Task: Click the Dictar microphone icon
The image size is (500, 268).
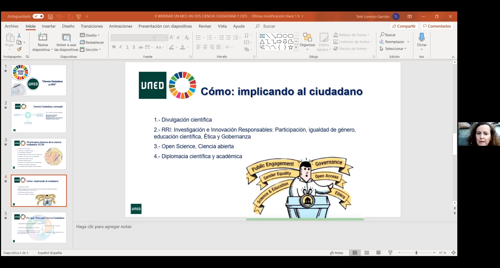Action: [422, 37]
